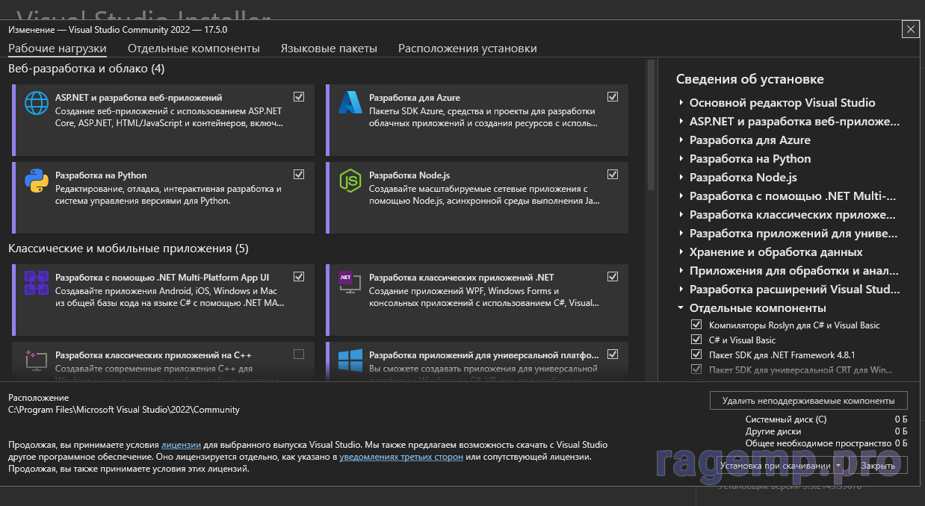
Task: Uncheck ASP.NET web development workload
Action: point(299,96)
